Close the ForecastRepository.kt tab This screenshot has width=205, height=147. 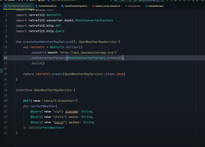point(58,6)
